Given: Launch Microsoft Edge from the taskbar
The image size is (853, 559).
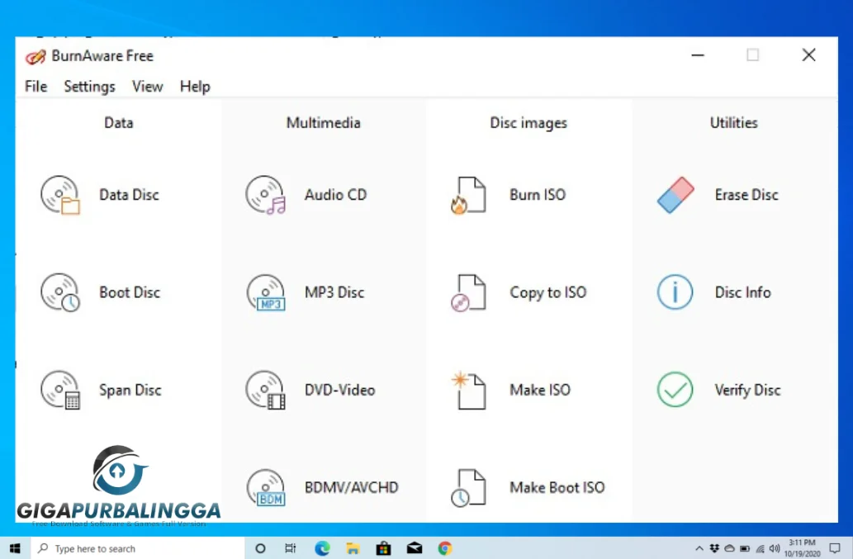Looking at the screenshot, I should pos(322,547).
